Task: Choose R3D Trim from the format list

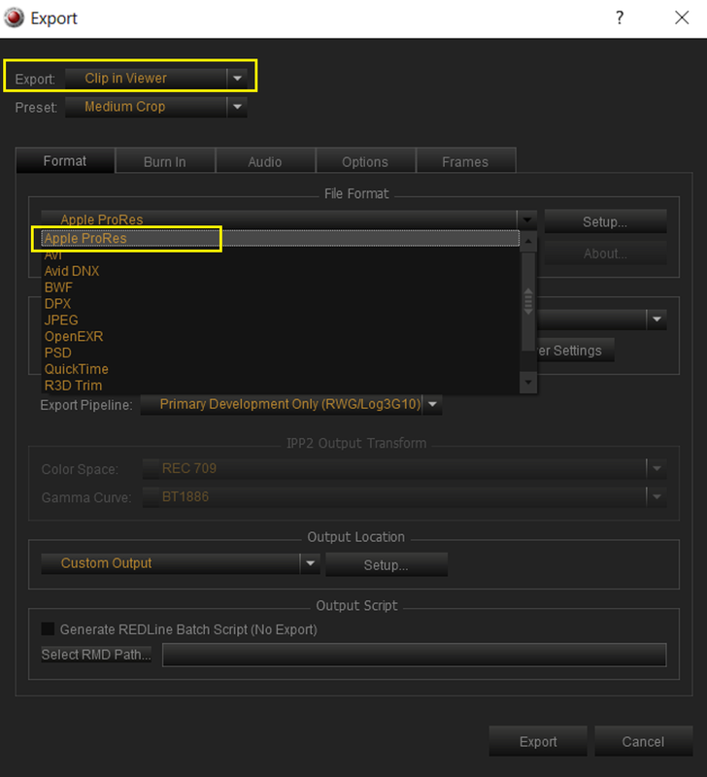Action: [x=281, y=386]
